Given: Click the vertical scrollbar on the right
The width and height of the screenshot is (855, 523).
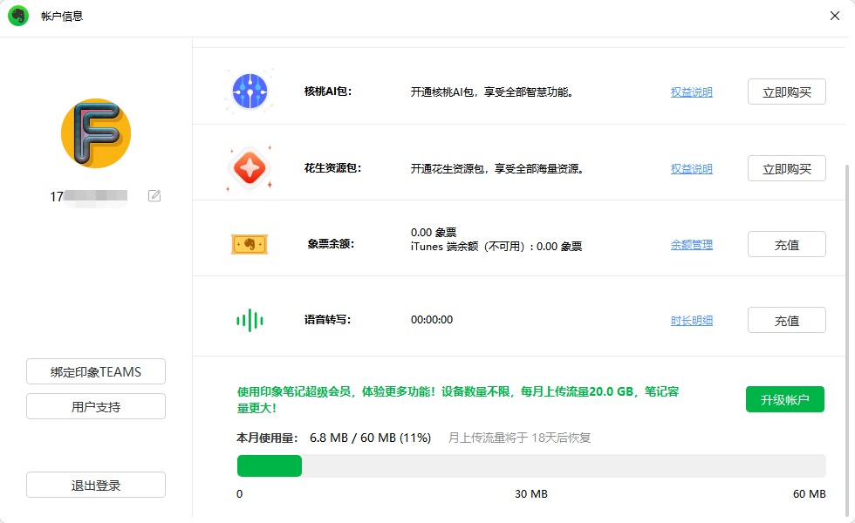Looking at the screenshot, I should point(846,331).
